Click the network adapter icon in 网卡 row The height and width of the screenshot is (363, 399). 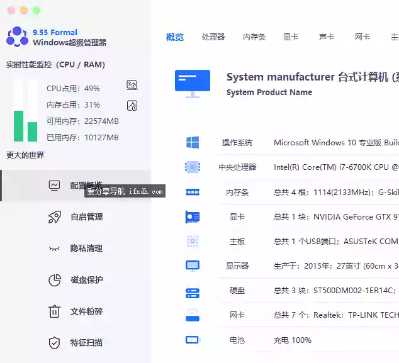(193, 315)
